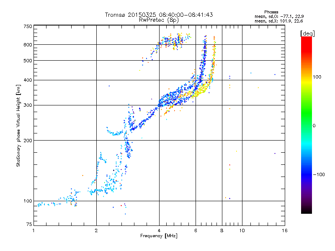This screenshot has width=335, height=251.
Task: Click the y-axis tick label '300'
Action: coord(28,105)
